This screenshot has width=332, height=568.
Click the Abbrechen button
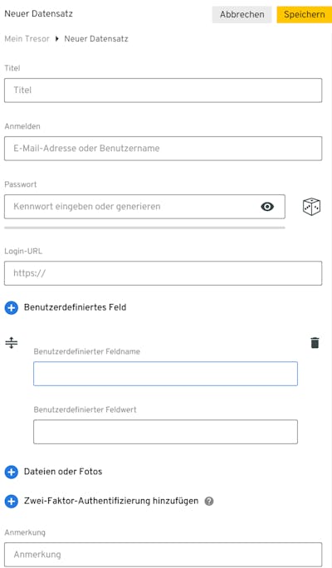[x=242, y=14]
